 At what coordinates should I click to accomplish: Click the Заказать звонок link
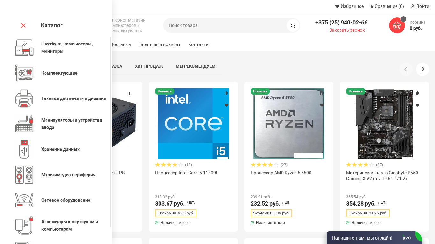click(x=347, y=30)
